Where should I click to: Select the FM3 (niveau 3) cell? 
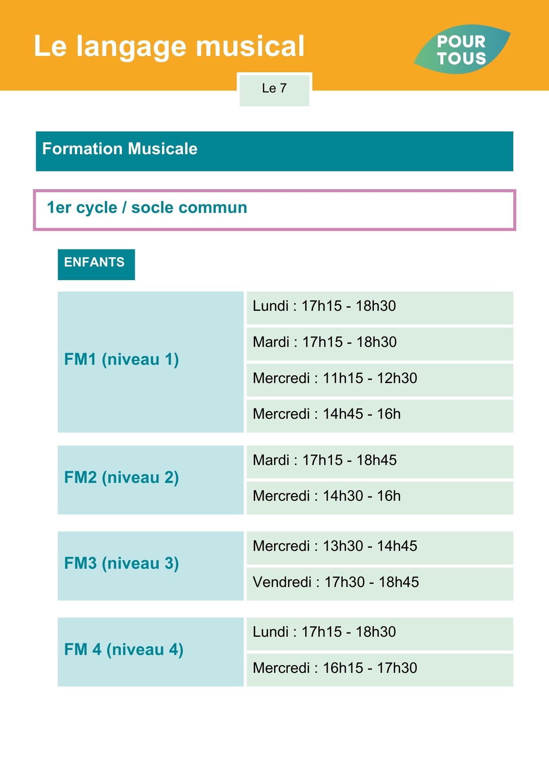(151, 566)
